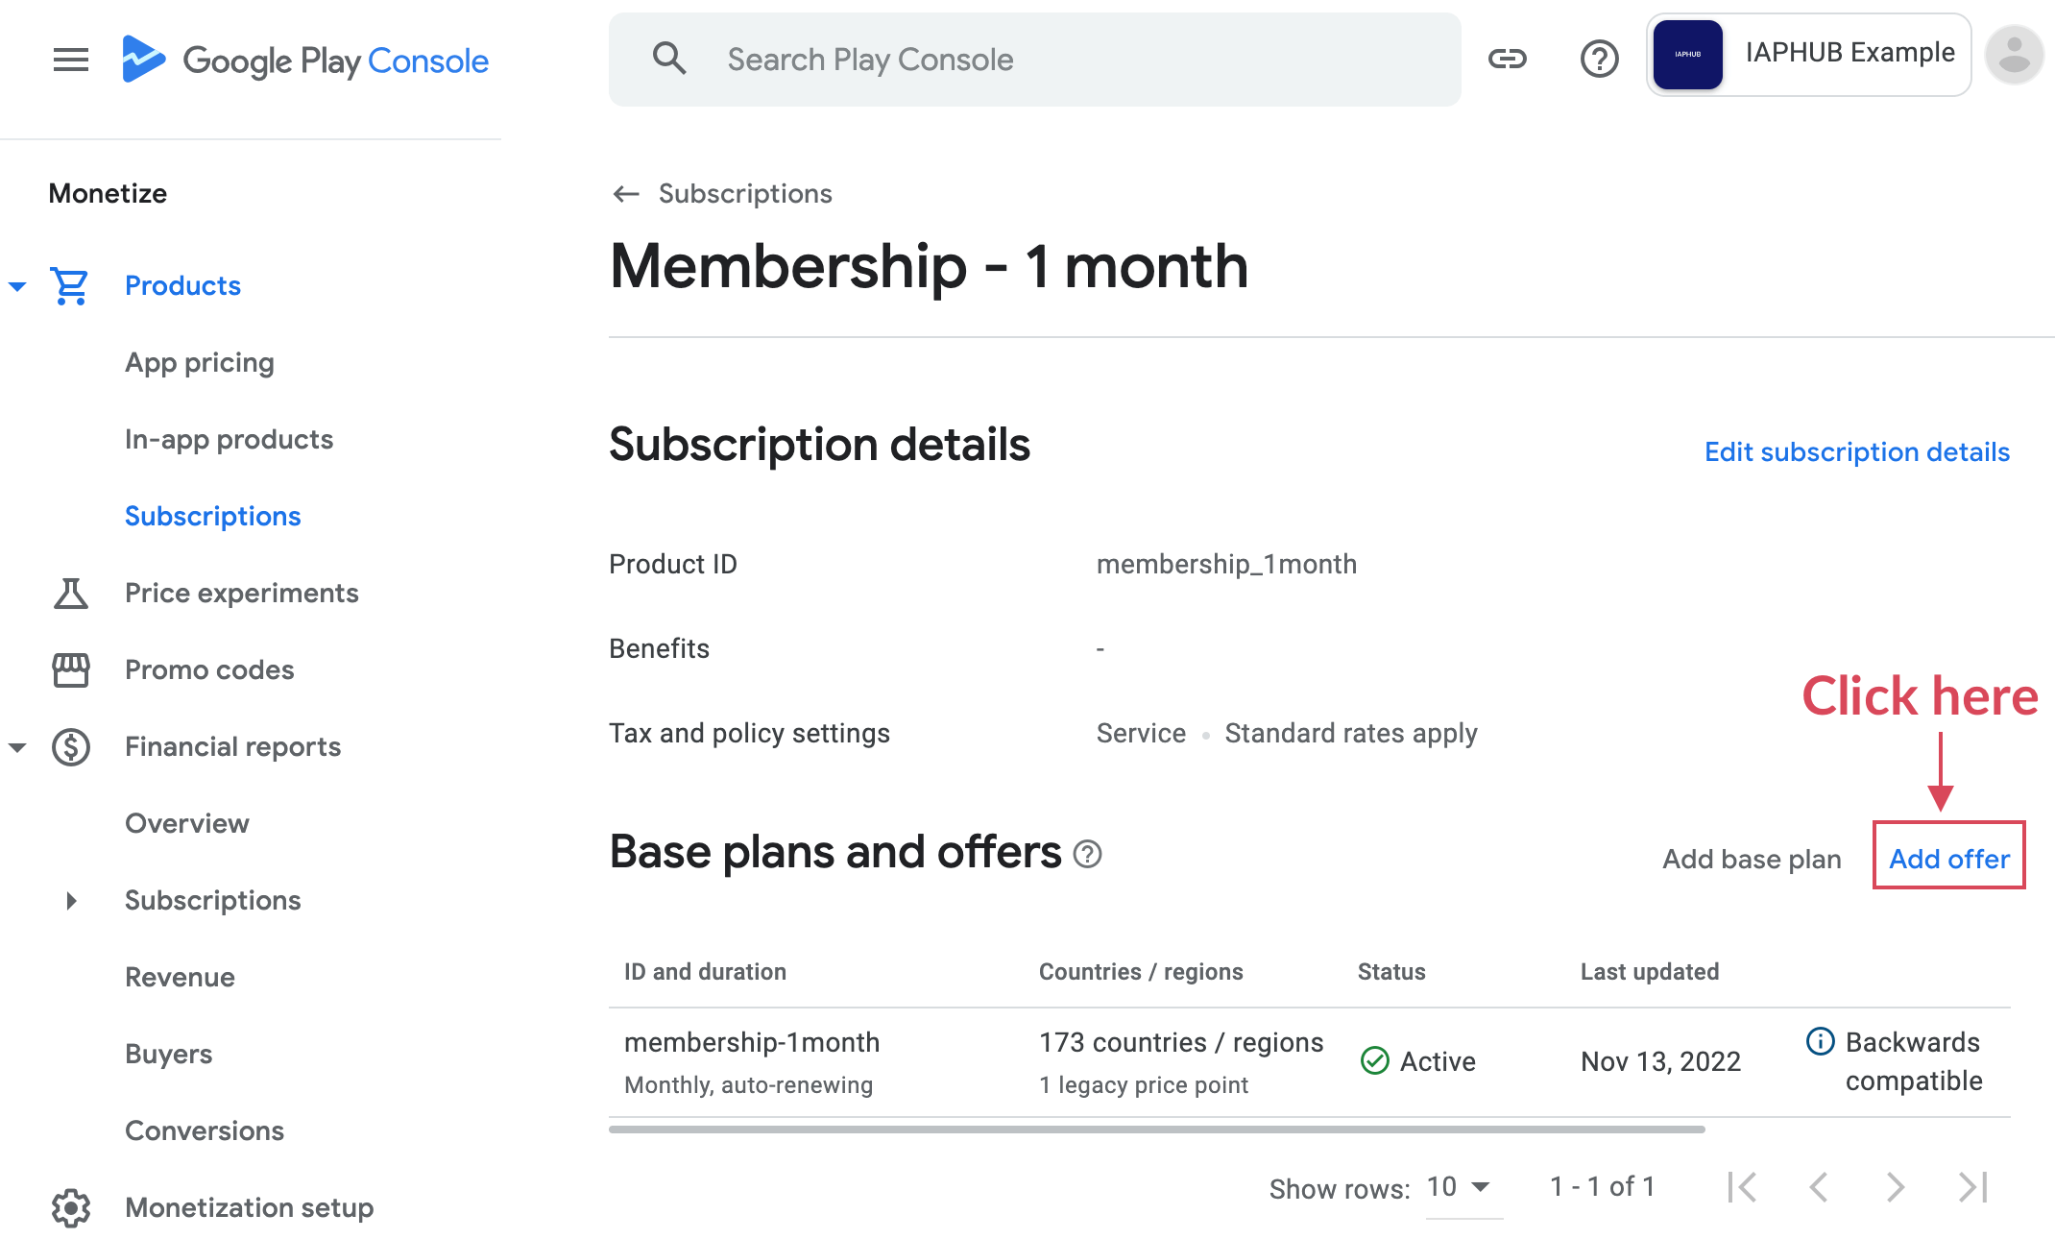Open the help question mark icon
The height and width of the screenshot is (1239, 2055).
coord(1599,60)
